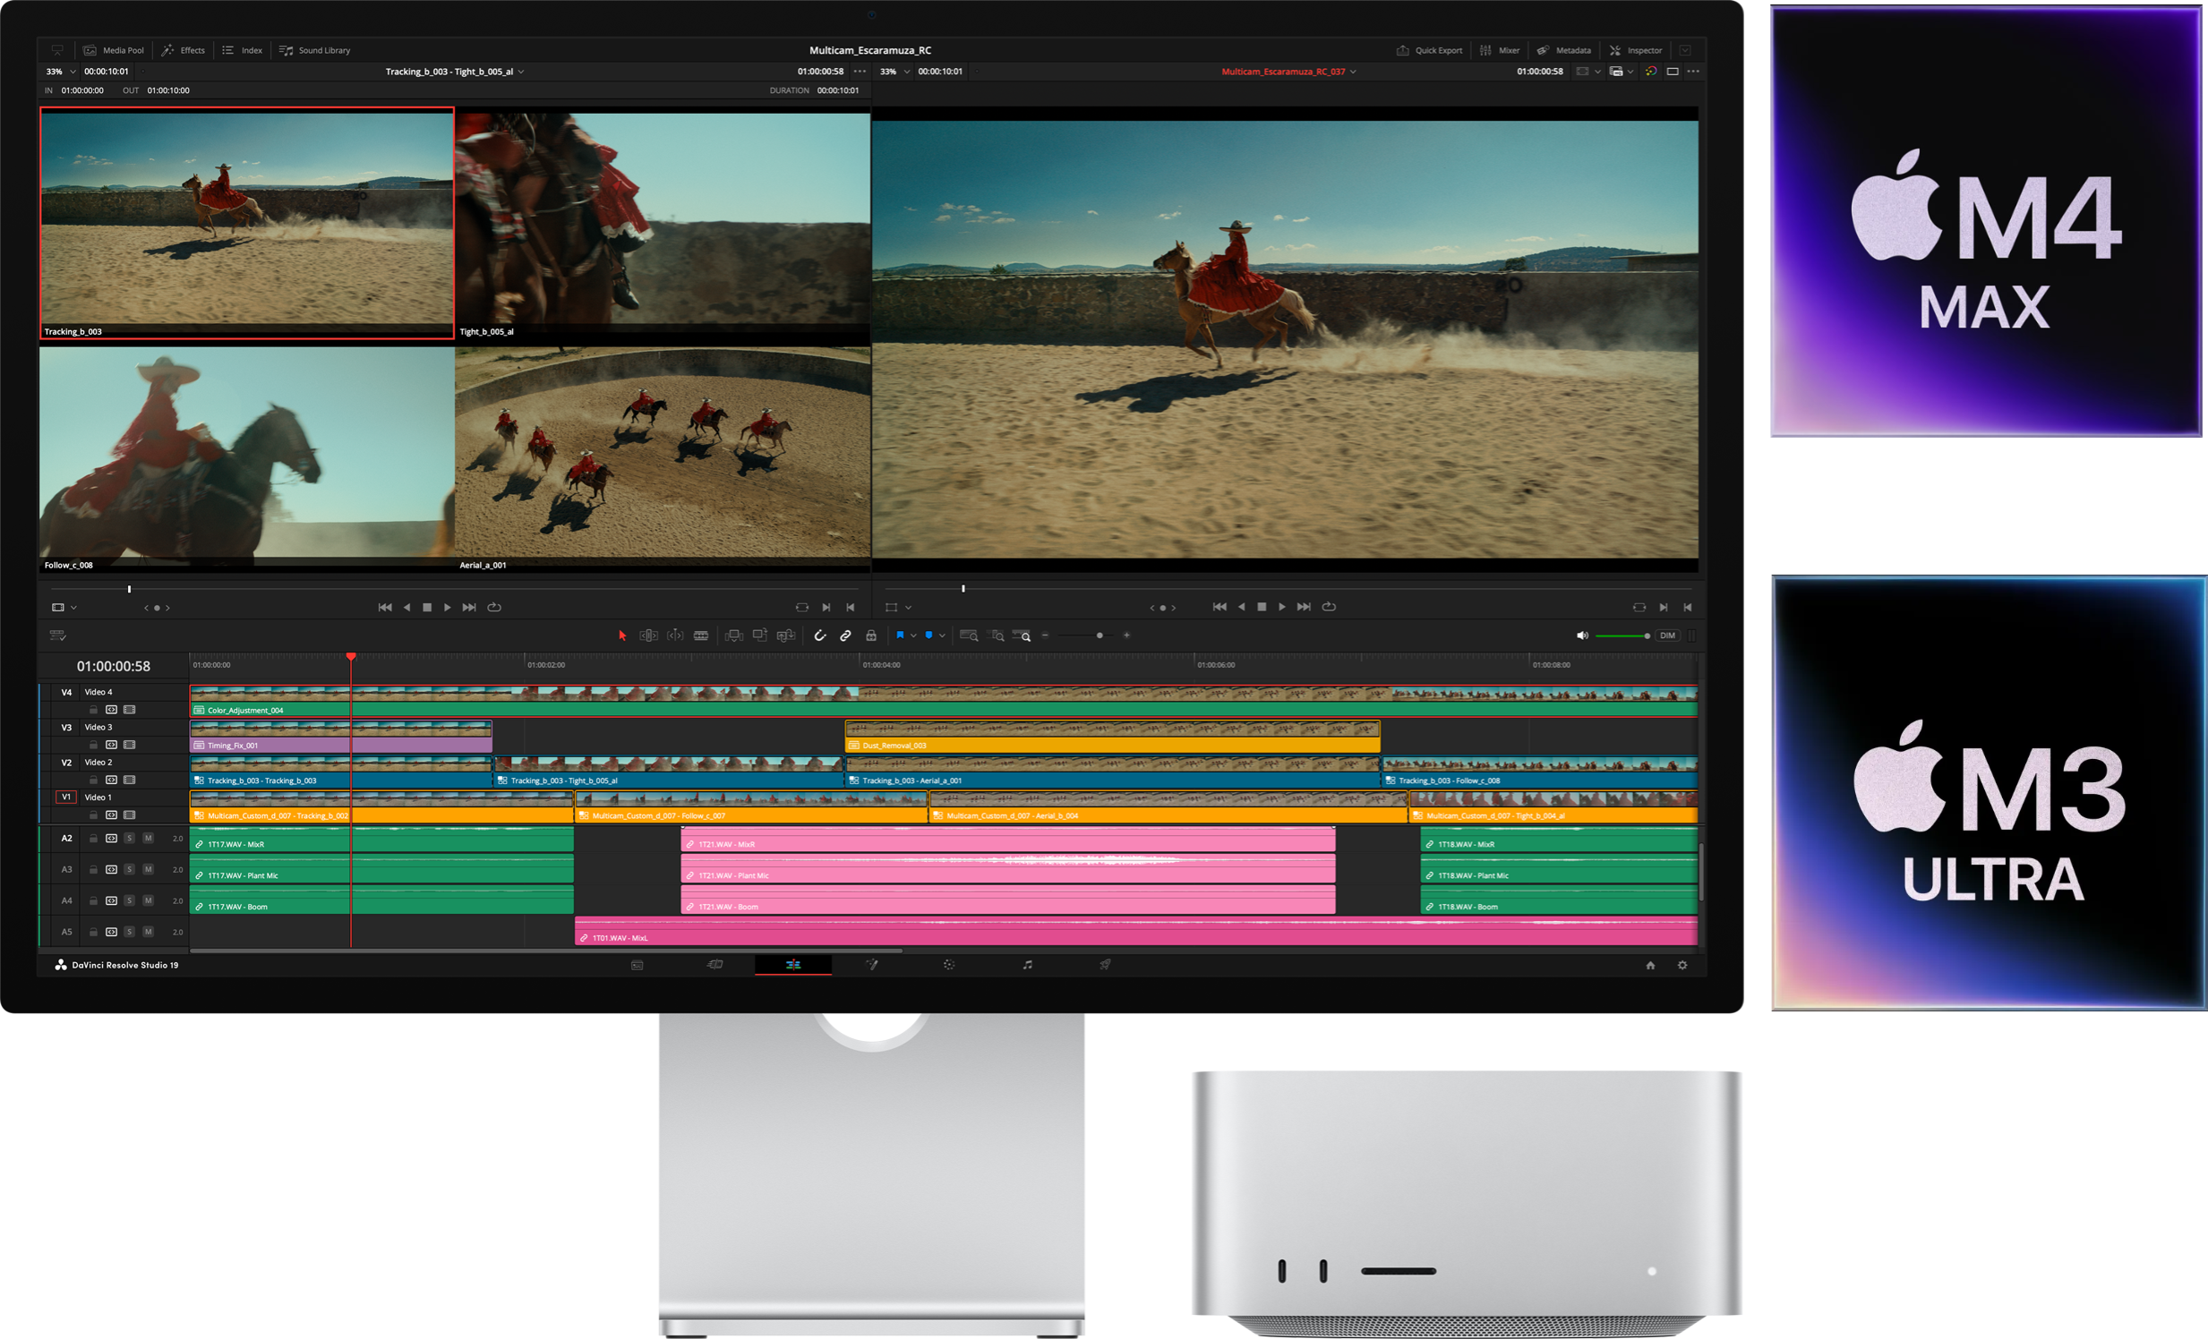Activate the Blade Edit Mode tool
Screen dimensions: 2208x1339
701,635
